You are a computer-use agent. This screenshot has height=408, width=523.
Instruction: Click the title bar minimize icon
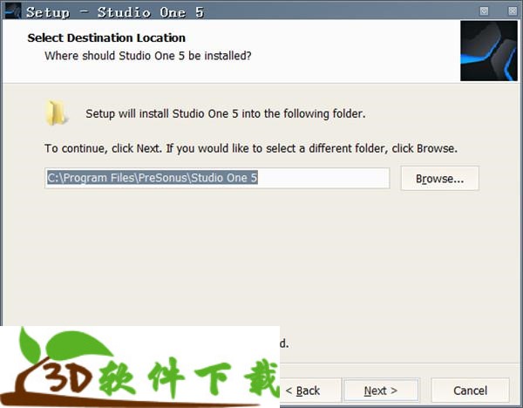click(x=484, y=11)
